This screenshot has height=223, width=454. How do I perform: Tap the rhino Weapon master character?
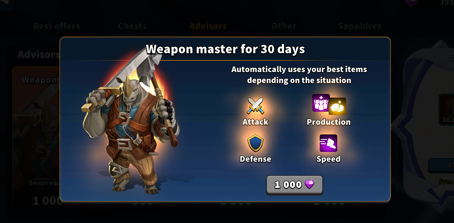pyautogui.click(x=130, y=124)
